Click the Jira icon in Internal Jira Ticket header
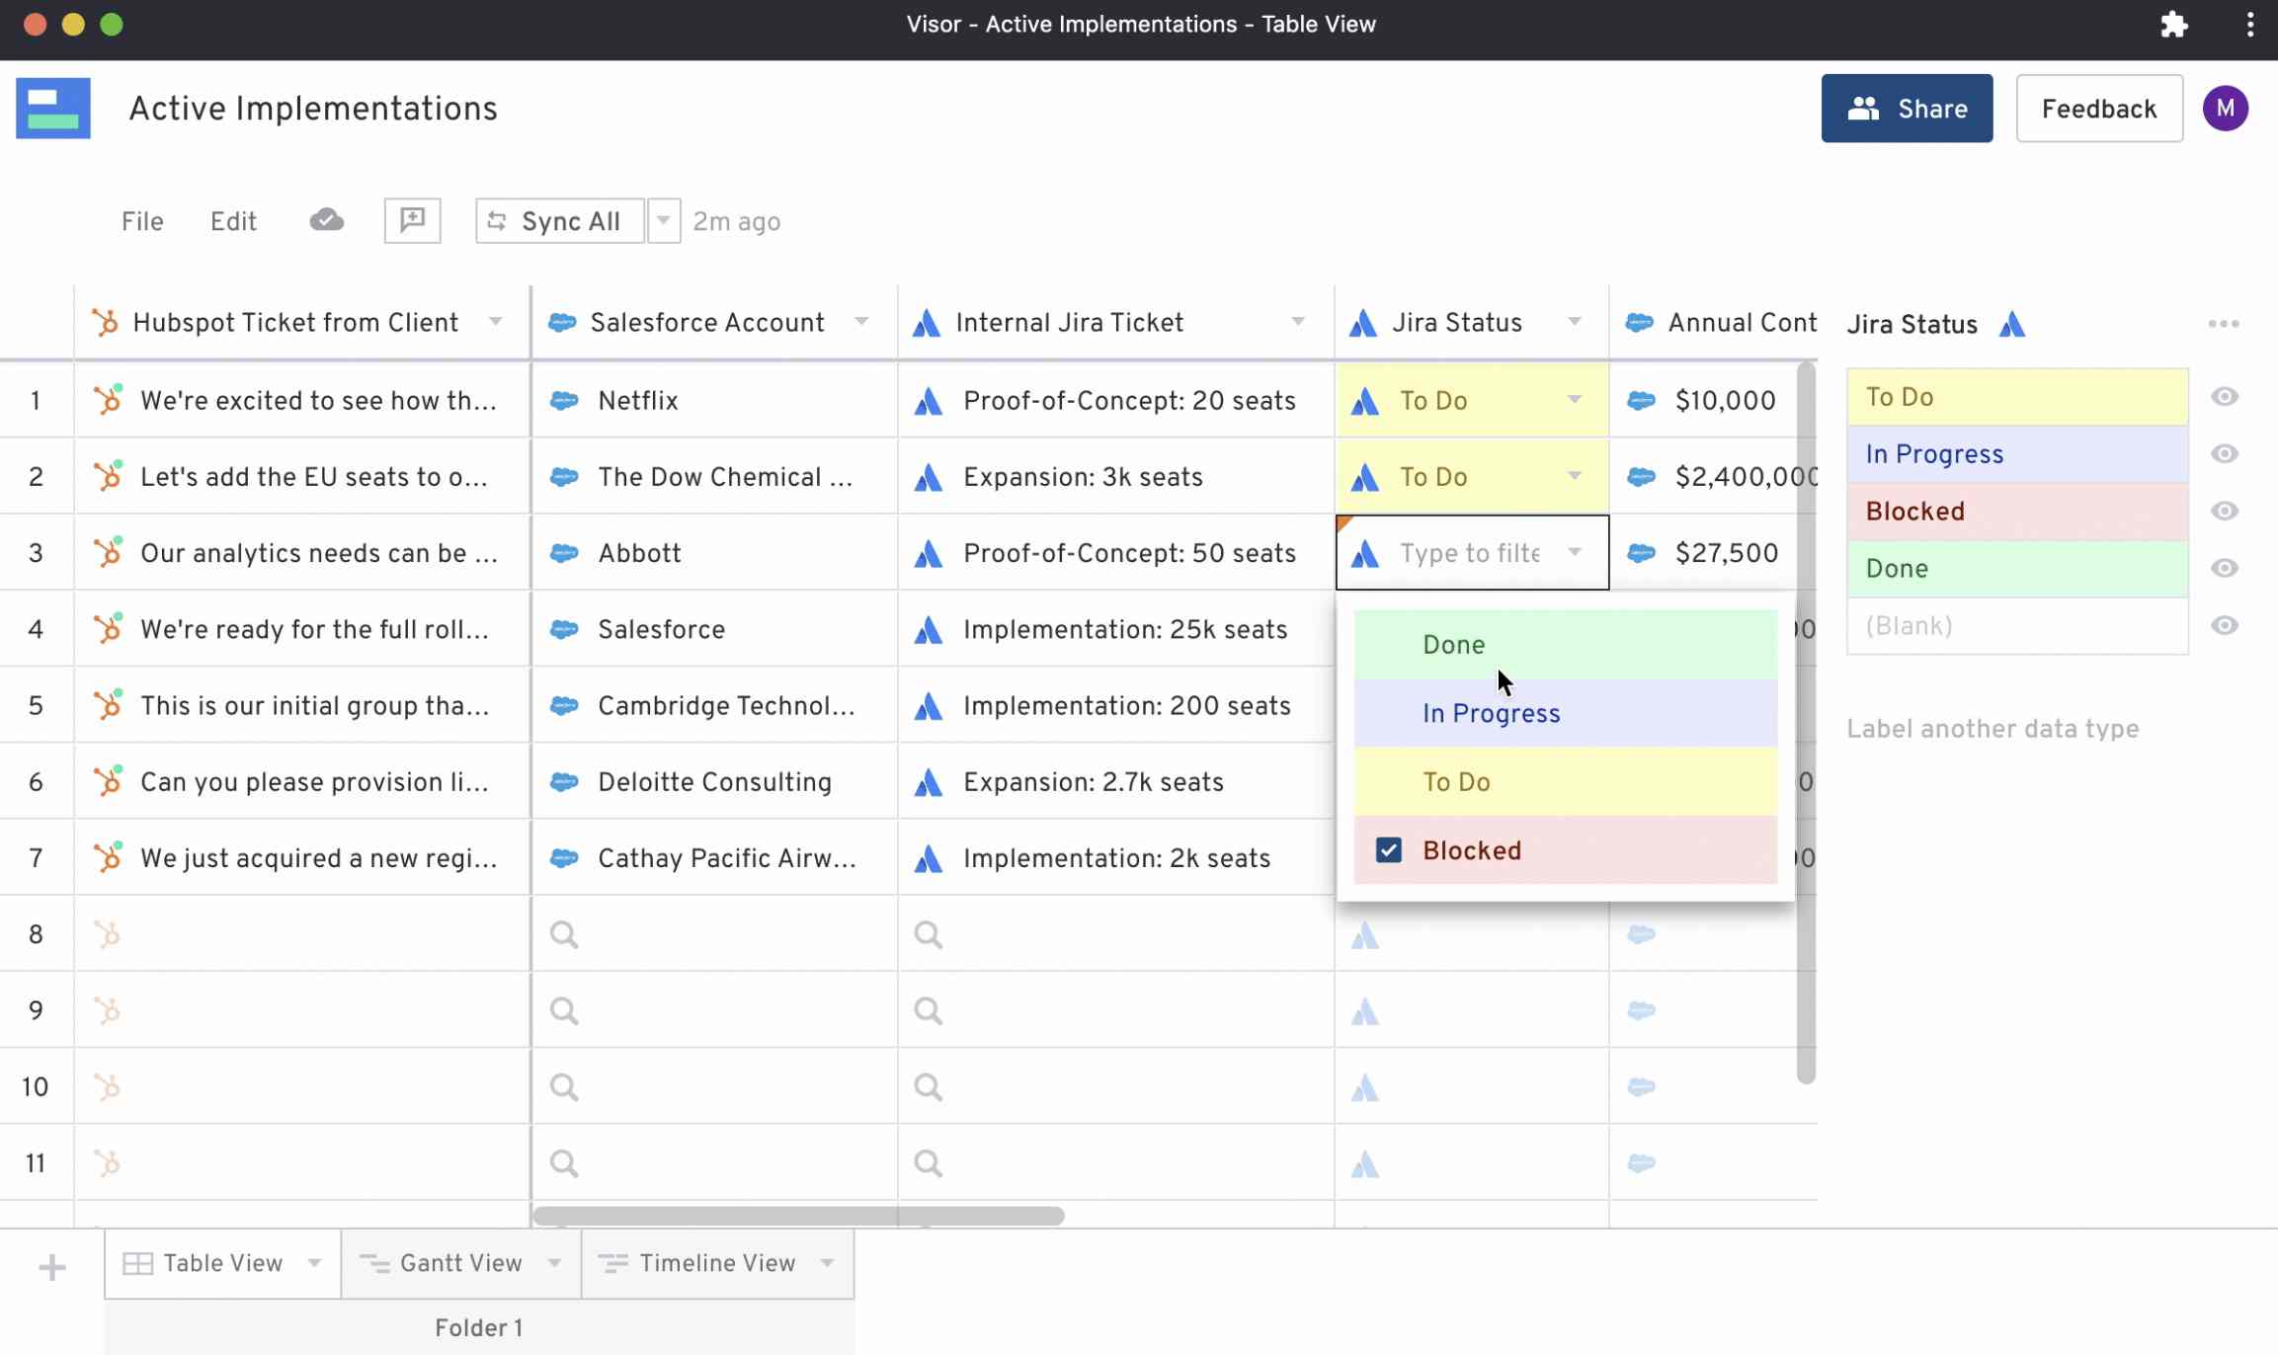This screenshot has height=1355, width=2278. [926, 322]
